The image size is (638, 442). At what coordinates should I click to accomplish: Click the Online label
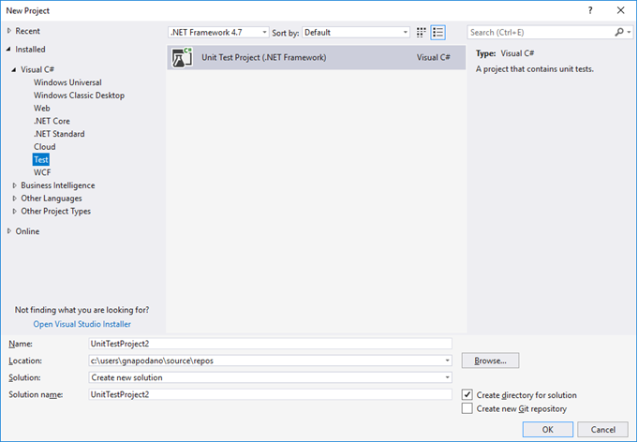point(27,231)
